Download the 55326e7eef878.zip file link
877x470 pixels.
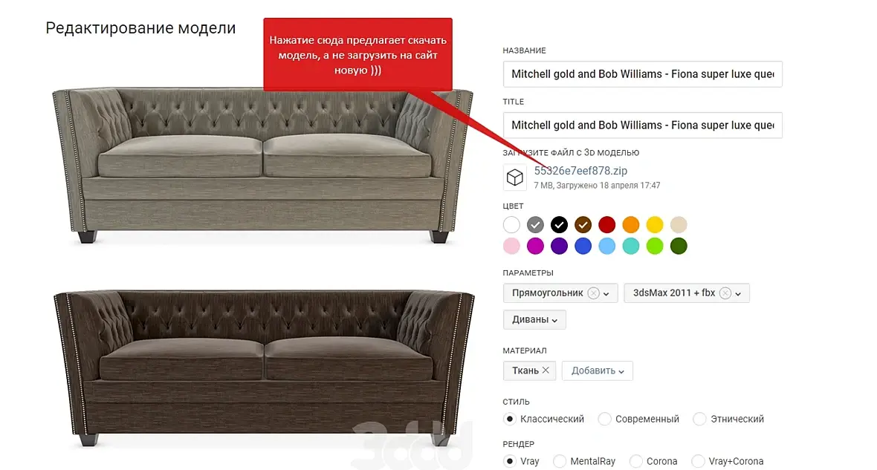point(580,171)
